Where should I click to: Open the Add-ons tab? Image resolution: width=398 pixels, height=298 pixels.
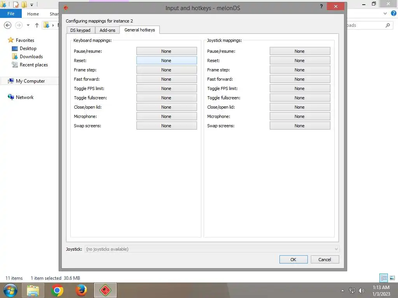tap(107, 30)
